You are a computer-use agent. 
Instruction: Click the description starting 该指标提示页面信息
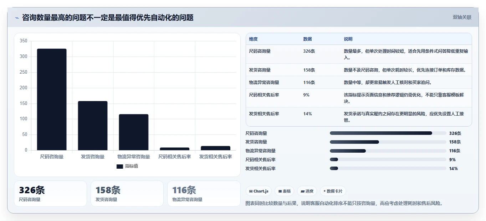(x=404, y=98)
